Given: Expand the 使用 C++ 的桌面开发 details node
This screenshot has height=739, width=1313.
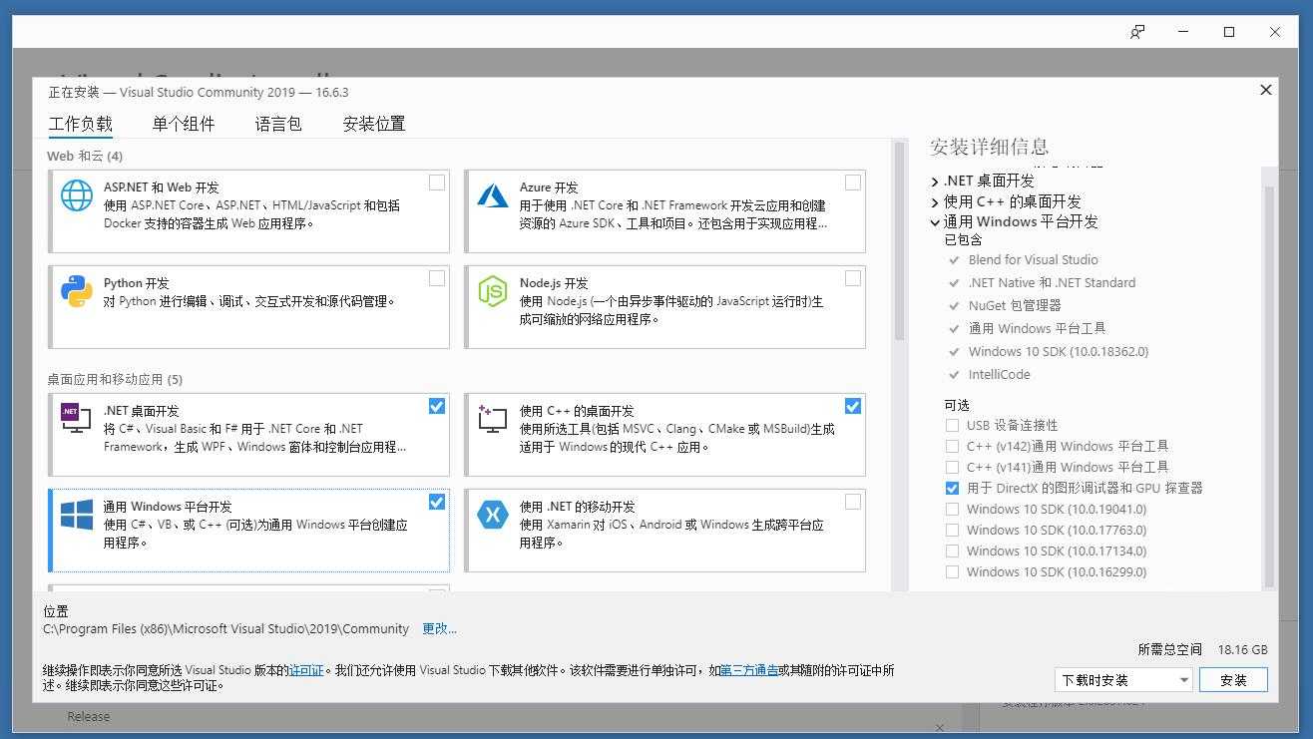Looking at the screenshot, I should click(x=935, y=202).
